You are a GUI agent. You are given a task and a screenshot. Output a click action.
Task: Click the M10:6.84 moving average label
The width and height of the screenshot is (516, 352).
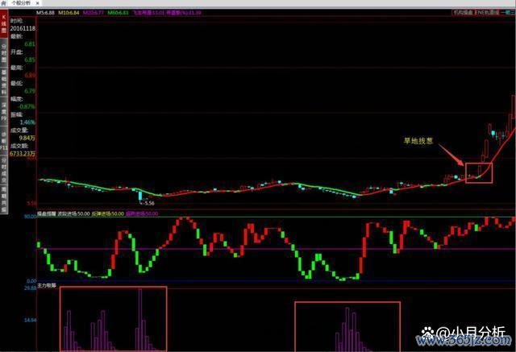[69, 13]
